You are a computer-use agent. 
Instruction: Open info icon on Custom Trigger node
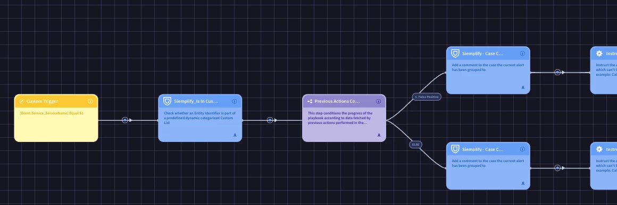[90, 101]
